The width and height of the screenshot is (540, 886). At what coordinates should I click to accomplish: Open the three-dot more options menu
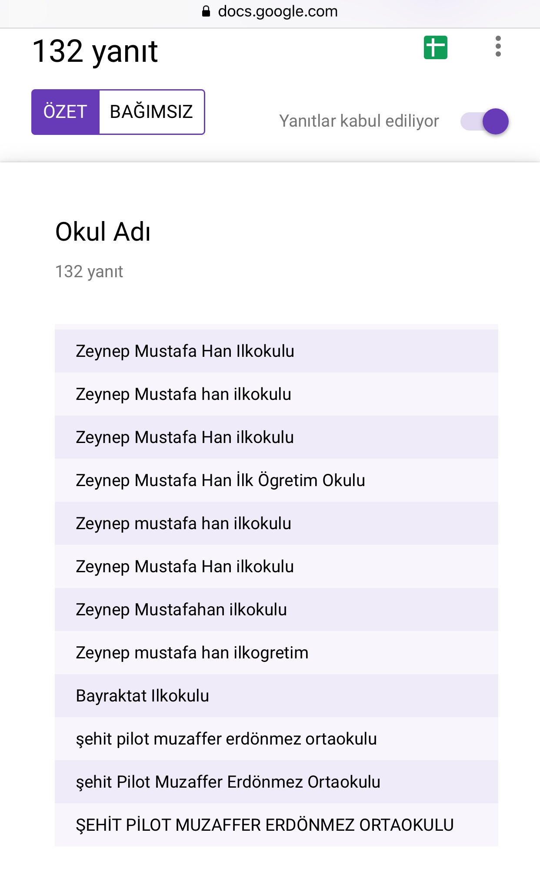pos(498,47)
